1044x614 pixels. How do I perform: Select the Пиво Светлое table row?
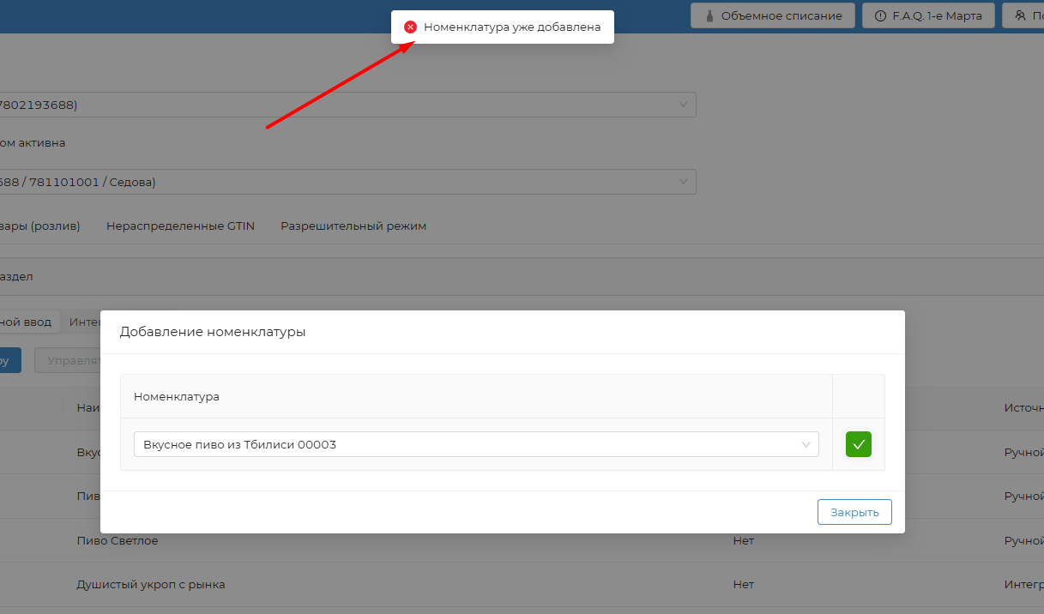(x=118, y=541)
